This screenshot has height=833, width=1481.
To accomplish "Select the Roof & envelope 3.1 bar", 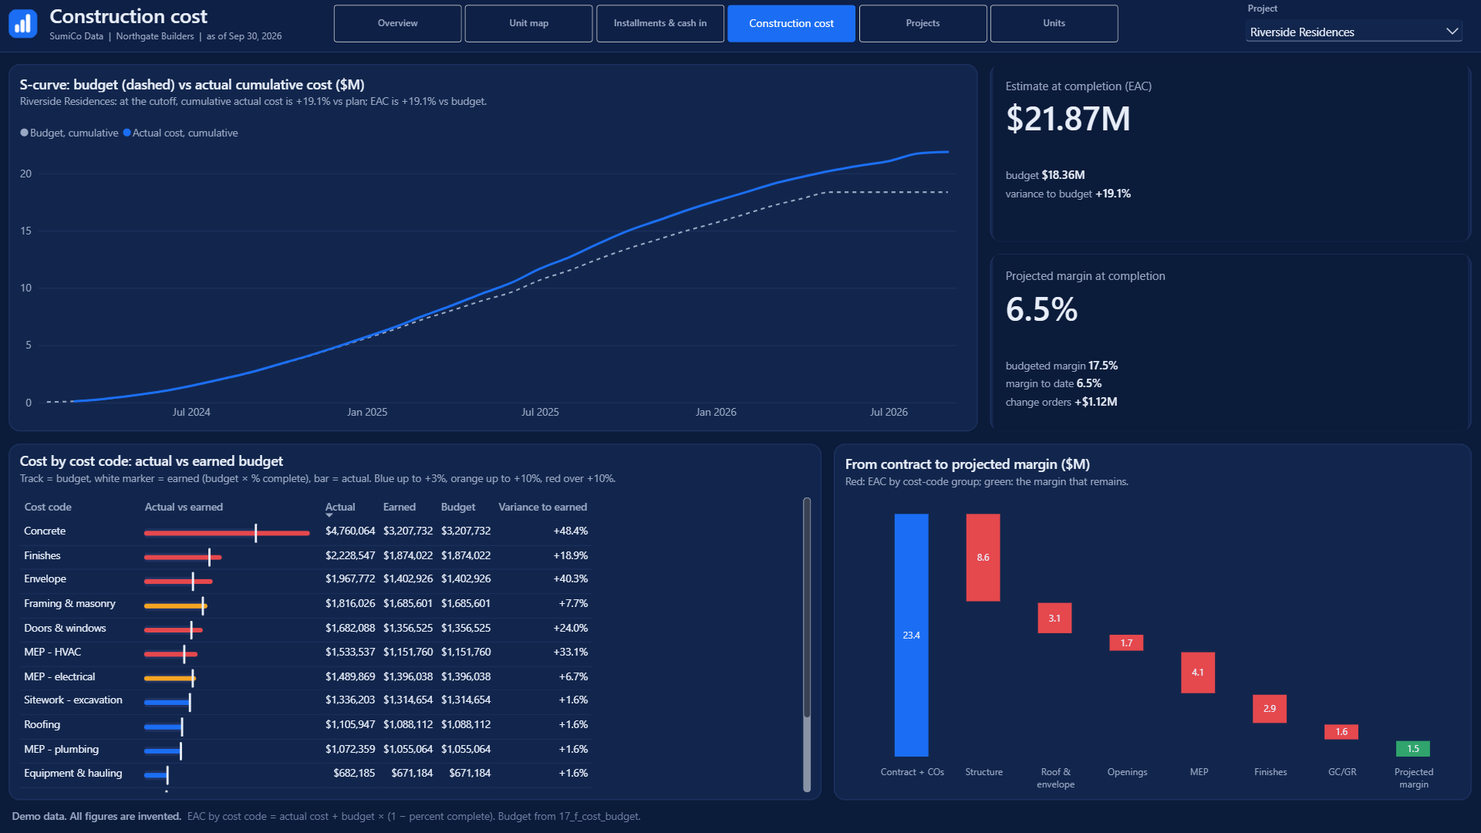I will [x=1054, y=618].
